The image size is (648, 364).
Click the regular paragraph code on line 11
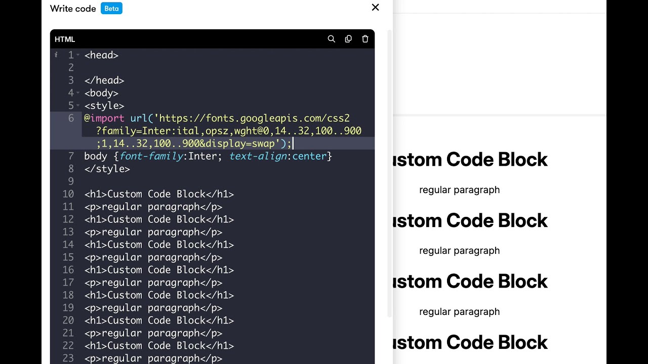[153, 207]
